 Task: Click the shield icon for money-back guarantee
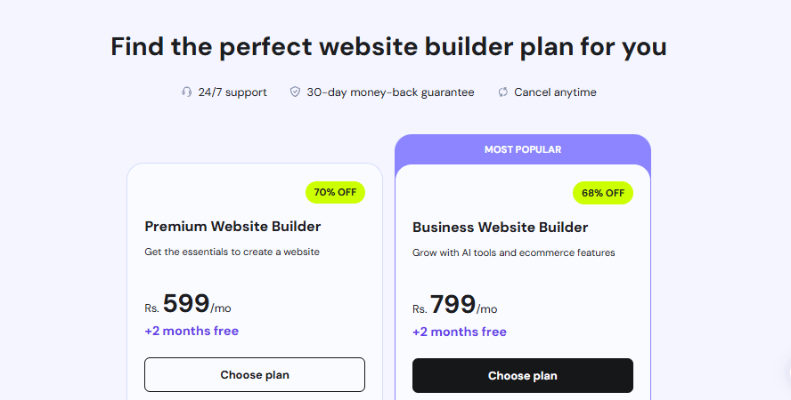pos(295,92)
